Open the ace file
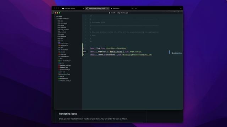 [x=61, y=59]
